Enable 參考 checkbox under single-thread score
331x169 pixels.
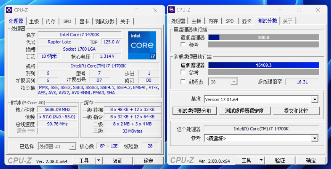[x=183, y=44]
